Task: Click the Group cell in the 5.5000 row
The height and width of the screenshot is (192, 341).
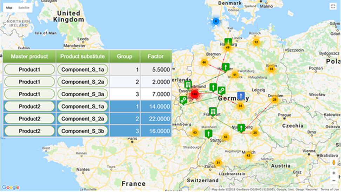Action: coord(125,69)
